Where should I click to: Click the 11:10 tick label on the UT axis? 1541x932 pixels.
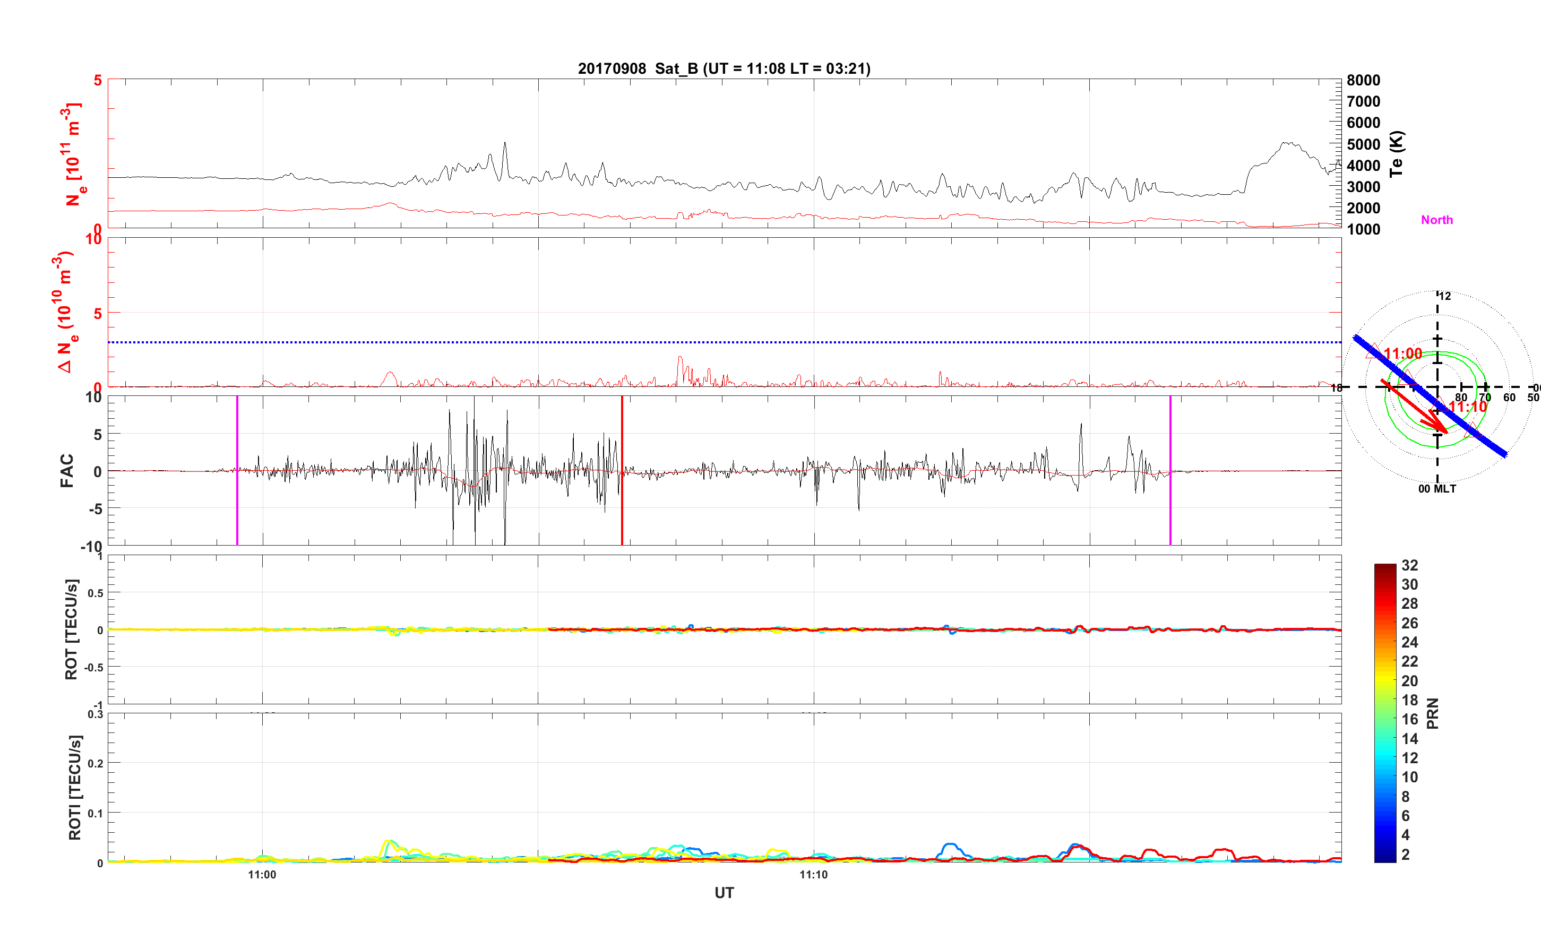click(x=813, y=875)
